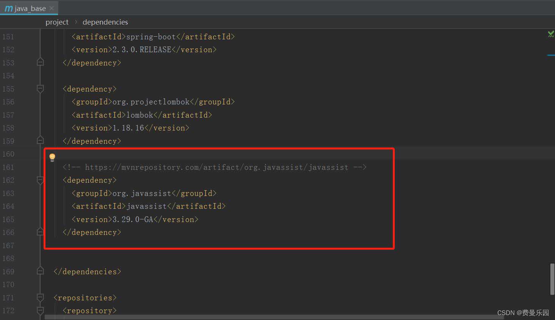Collapse the lombok dependency at line 155
The image size is (555, 320).
(40, 89)
